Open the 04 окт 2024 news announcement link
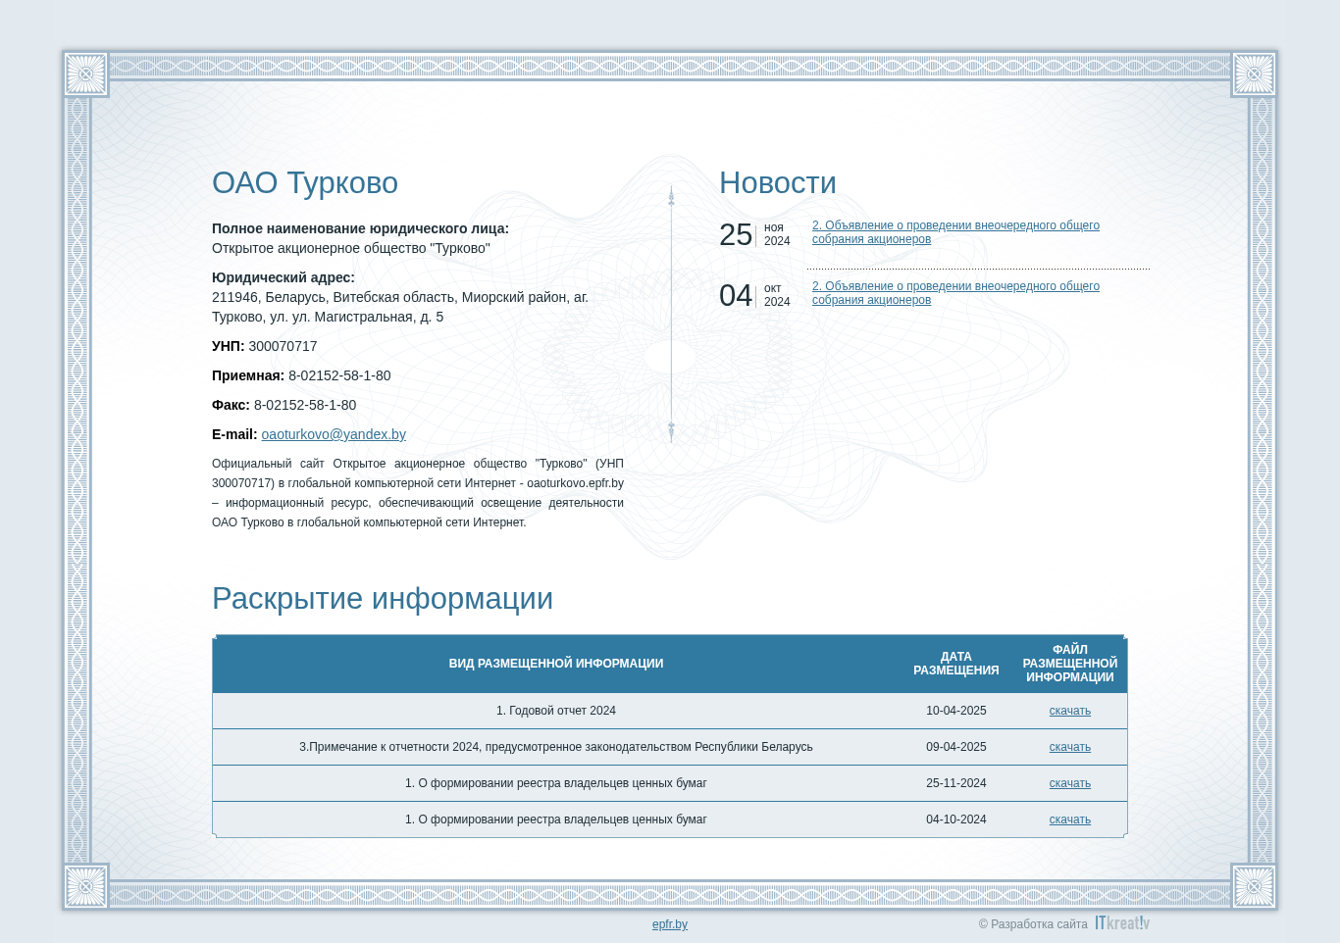The image size is (1340, 943). [x=955, y=293]
